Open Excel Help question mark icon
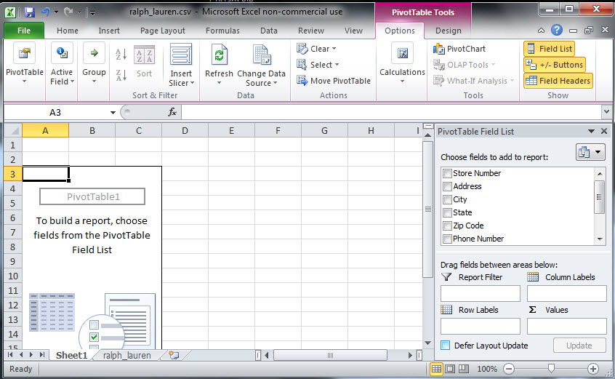Screen dimensions: 615x379 (557, 30)
